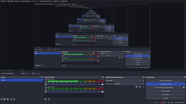Enable Режим студии button

point(166,91)
